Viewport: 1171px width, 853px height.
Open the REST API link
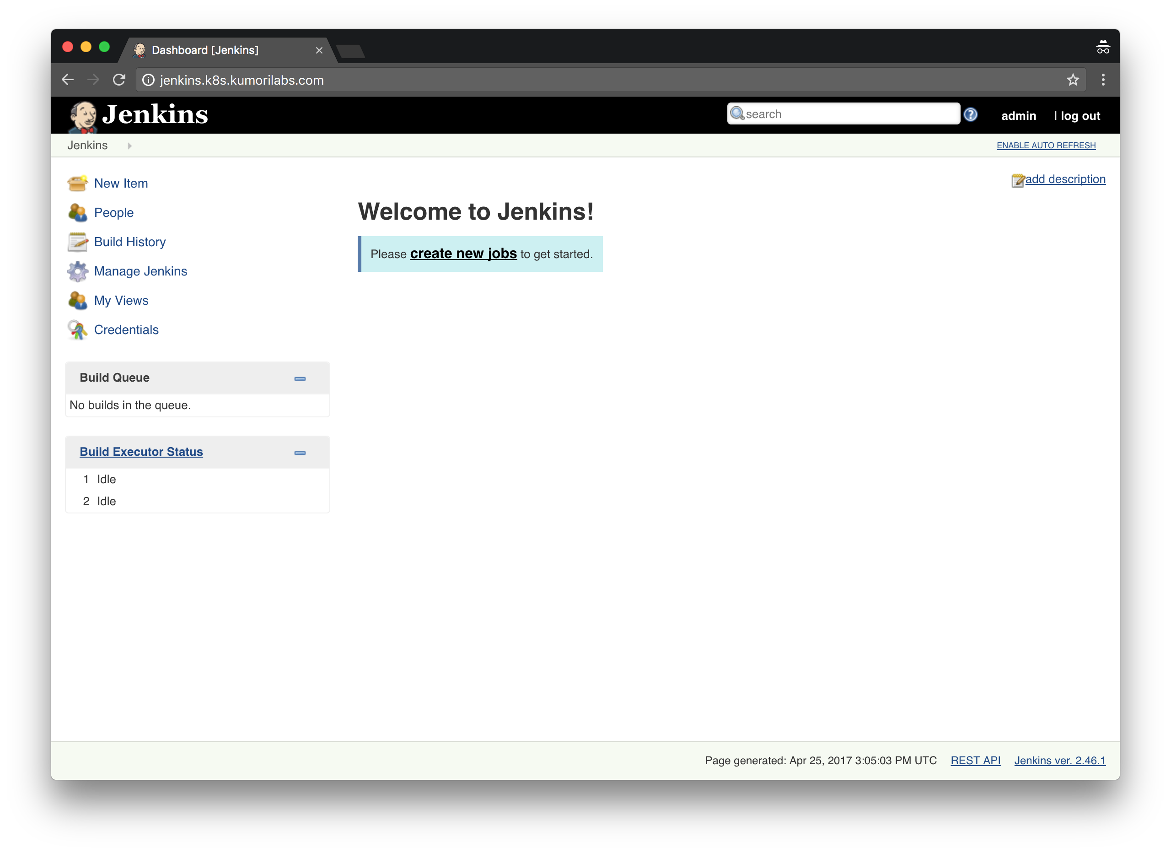[x=975, y=761]
